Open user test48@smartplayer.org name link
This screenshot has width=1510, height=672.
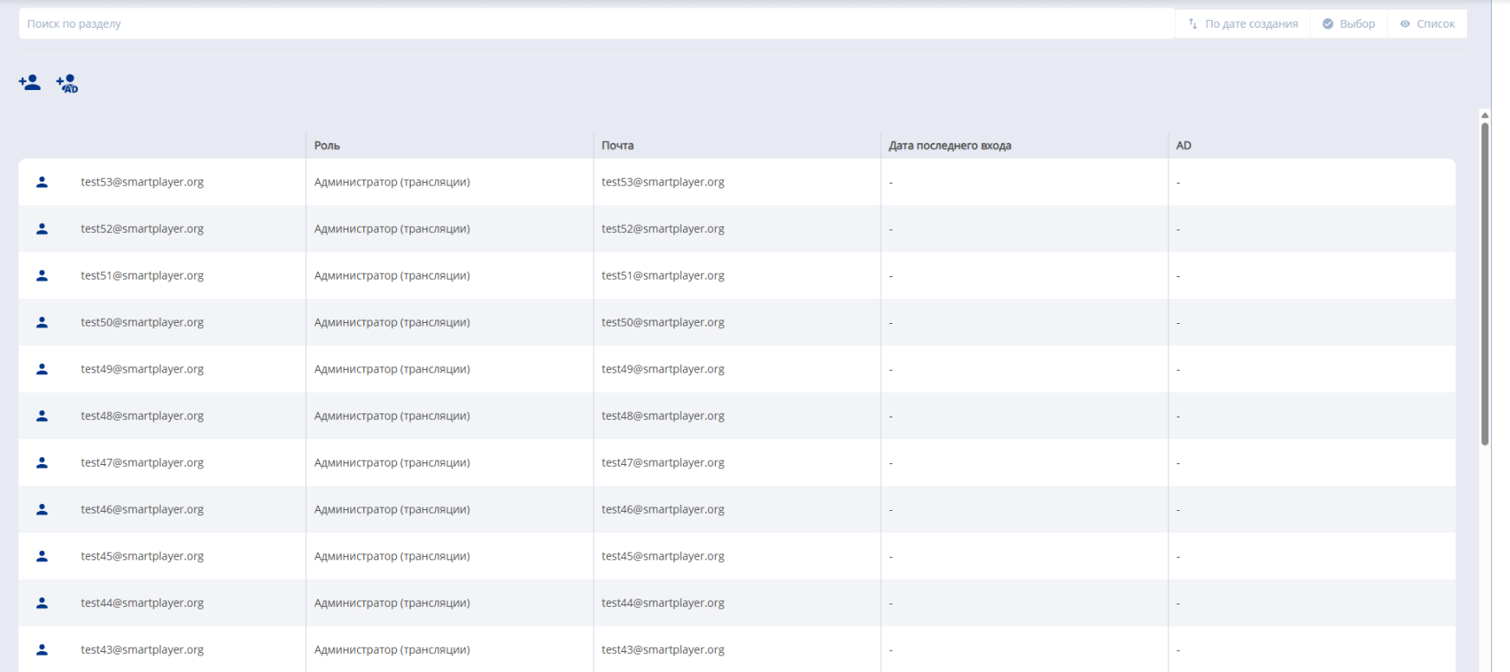coord(142,416)
